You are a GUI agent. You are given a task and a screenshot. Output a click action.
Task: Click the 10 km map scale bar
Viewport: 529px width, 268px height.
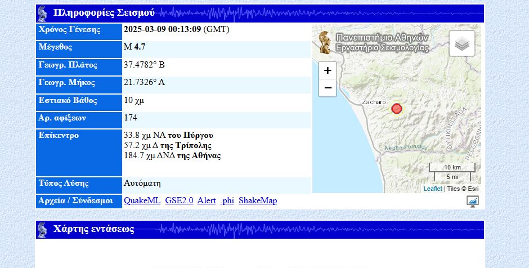coord(452,167)
